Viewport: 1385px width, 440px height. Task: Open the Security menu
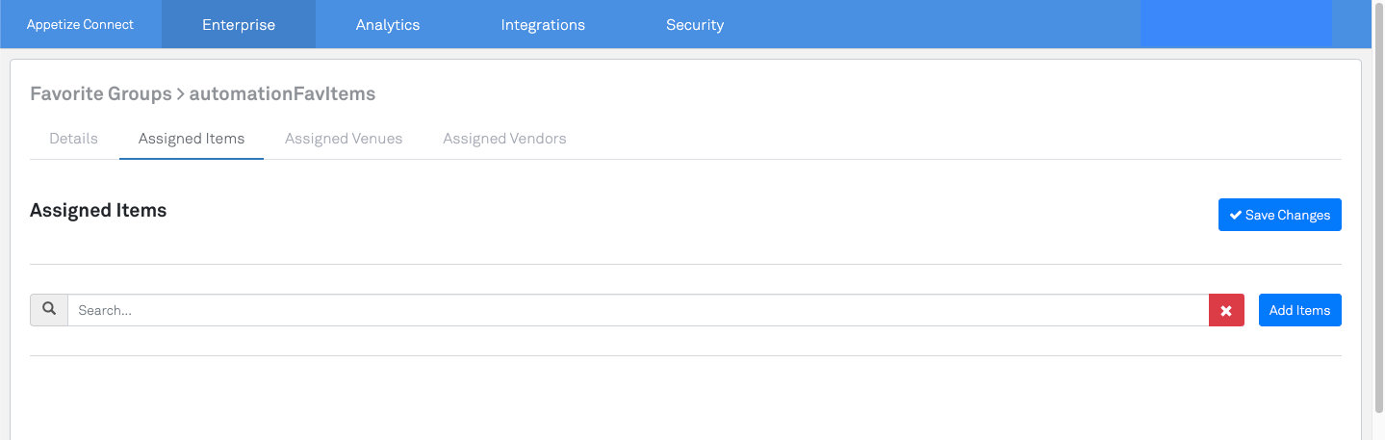click(695, 25)
